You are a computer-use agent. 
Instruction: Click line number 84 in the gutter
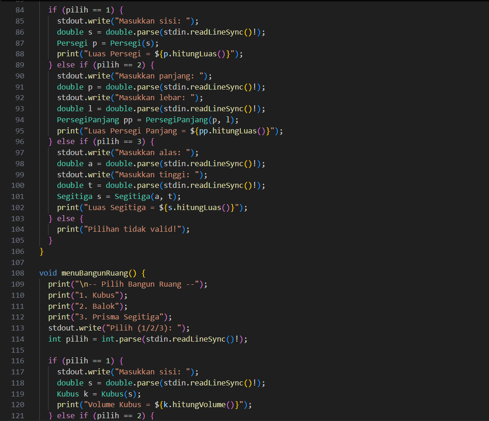(x=19, y=10)
